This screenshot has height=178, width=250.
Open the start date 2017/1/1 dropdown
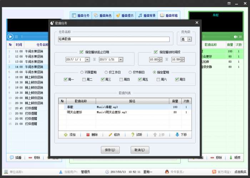pyautogui.click(x=87, y=59)
